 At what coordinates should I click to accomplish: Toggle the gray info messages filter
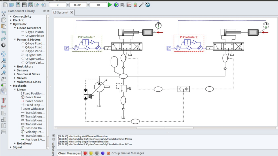[x=97, y=153]
